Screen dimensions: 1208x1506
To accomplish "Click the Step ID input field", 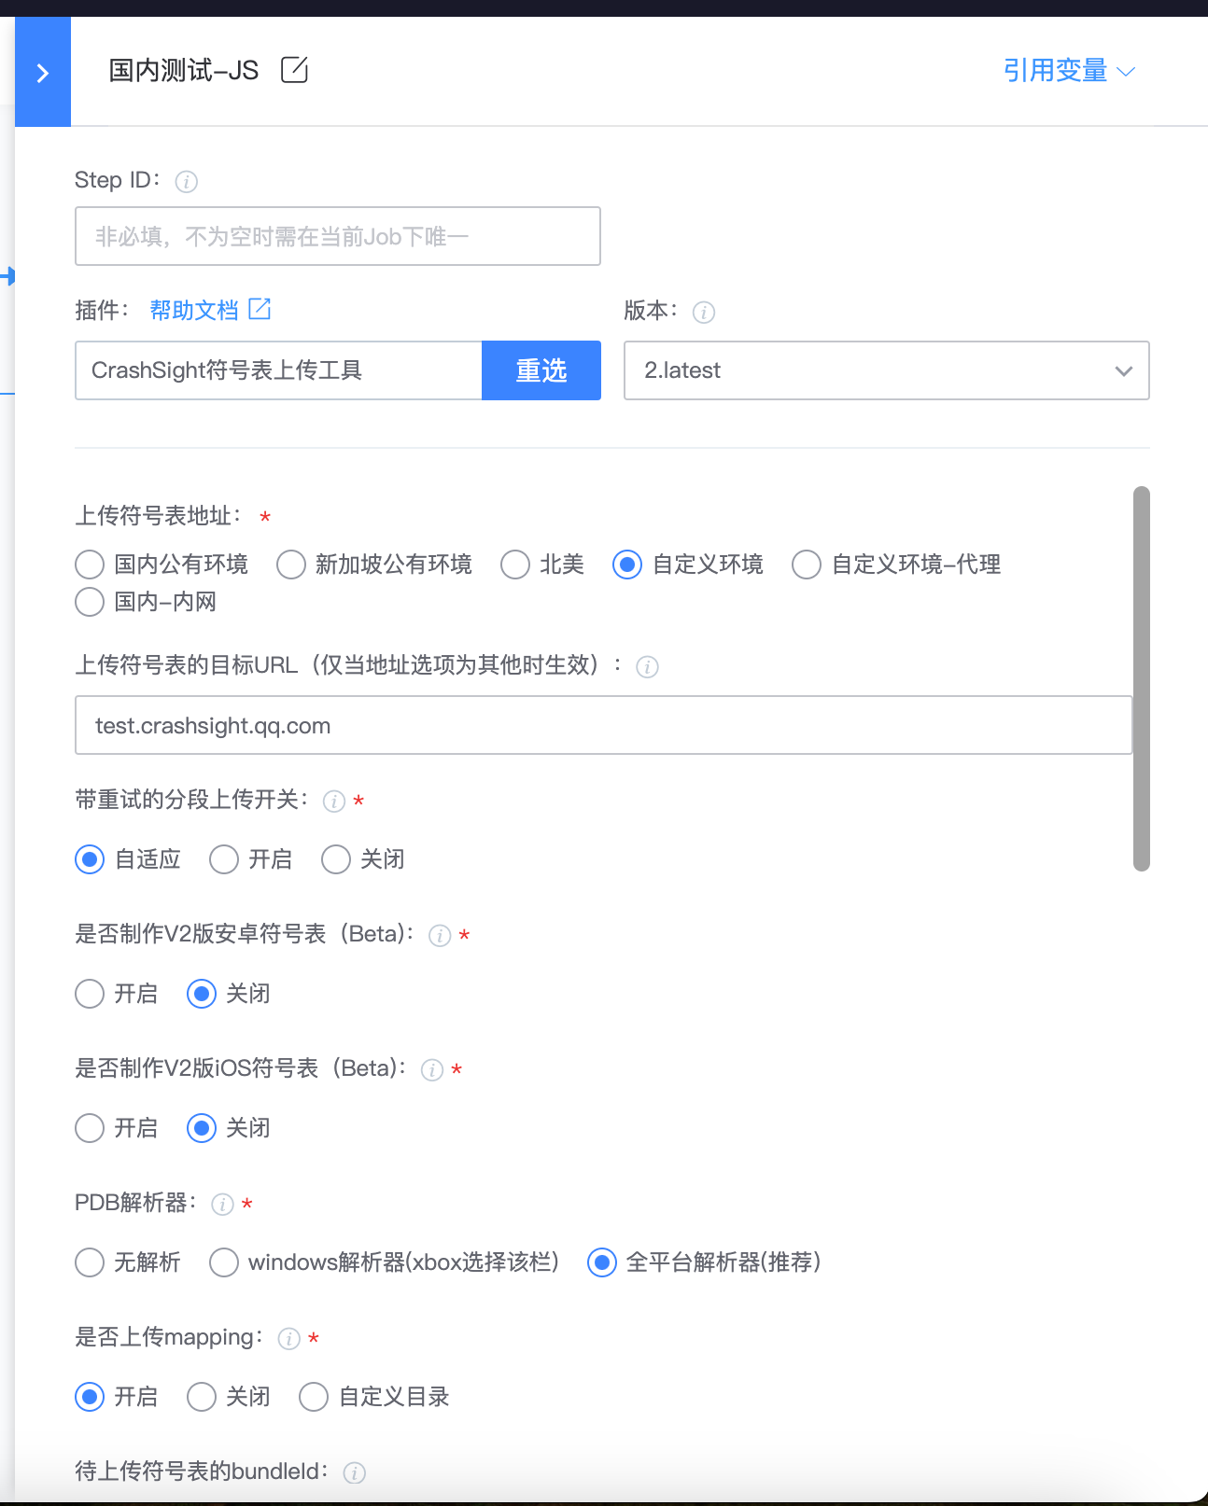I will click(x=337, y=236).
